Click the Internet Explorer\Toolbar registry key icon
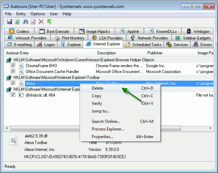Image resolution: width=218 pixels, height=173 pixels. 9,78
